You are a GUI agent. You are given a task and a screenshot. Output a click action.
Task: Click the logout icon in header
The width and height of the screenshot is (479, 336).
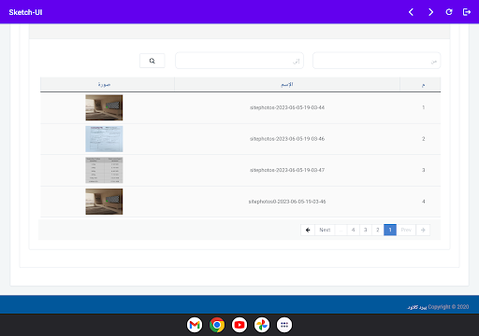tap(467, 12)
